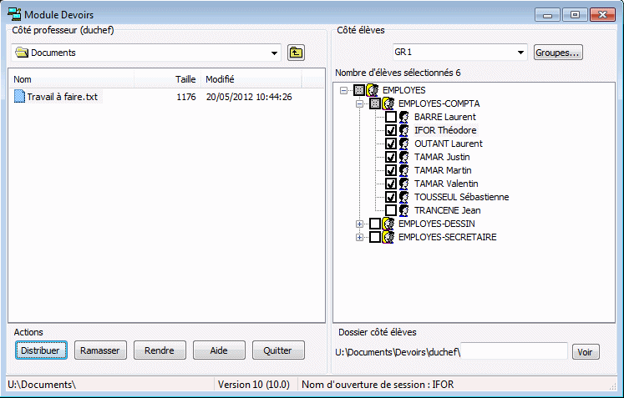Select the EMPLOYES-SECRETAIRE tree label

447,237
